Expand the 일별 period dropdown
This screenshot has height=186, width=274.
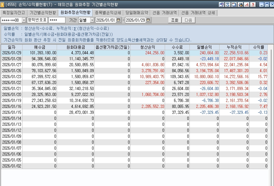click(x=92, y=20)
